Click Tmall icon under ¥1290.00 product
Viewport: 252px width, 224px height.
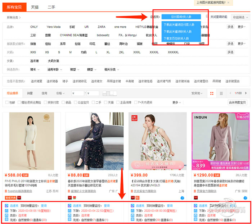(x=196, y=198)
